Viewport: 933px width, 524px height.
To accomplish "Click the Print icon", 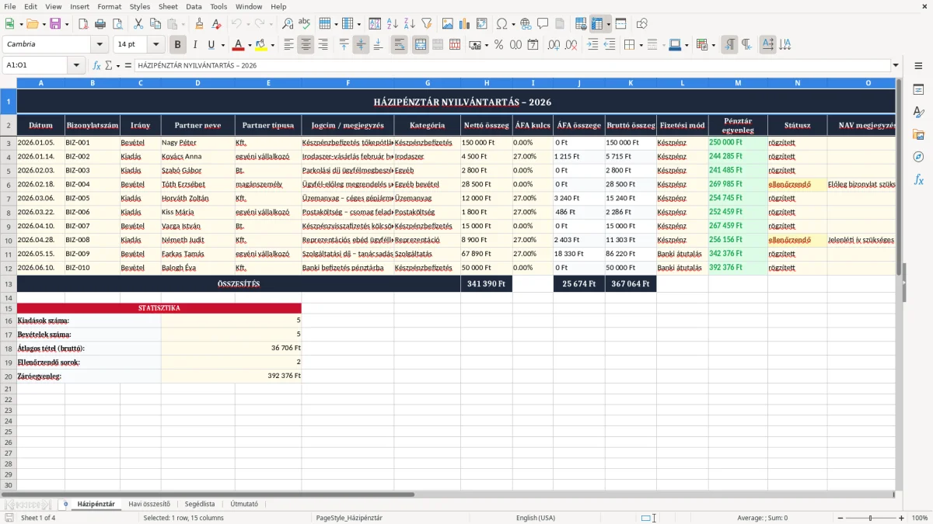I will 100,24.
